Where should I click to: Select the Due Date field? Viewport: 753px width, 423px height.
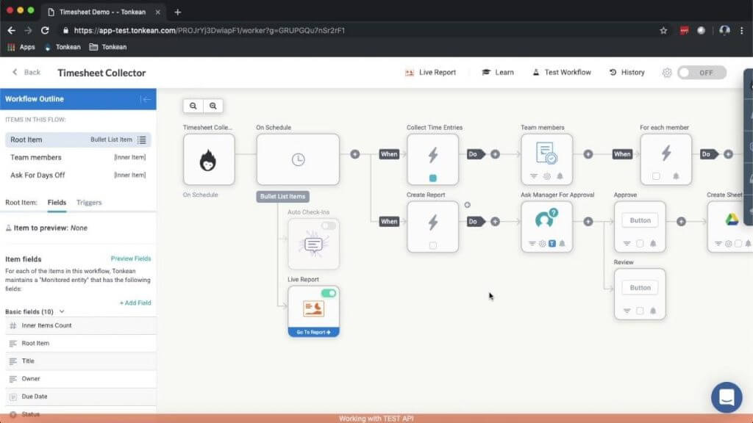tap(81, 397)
